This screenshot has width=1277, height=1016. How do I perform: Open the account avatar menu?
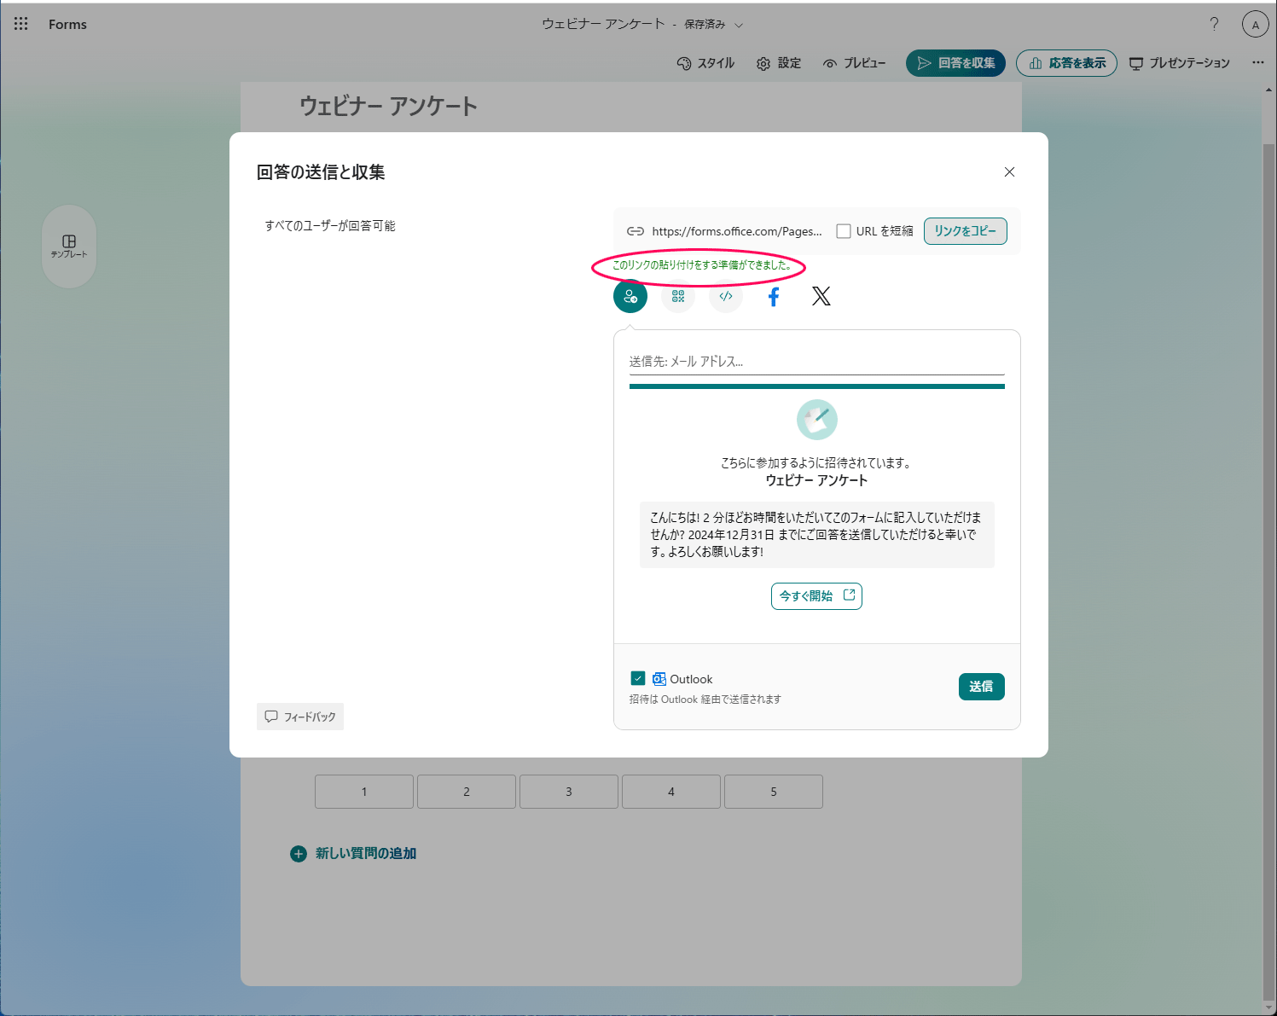tap(1255, 24)
